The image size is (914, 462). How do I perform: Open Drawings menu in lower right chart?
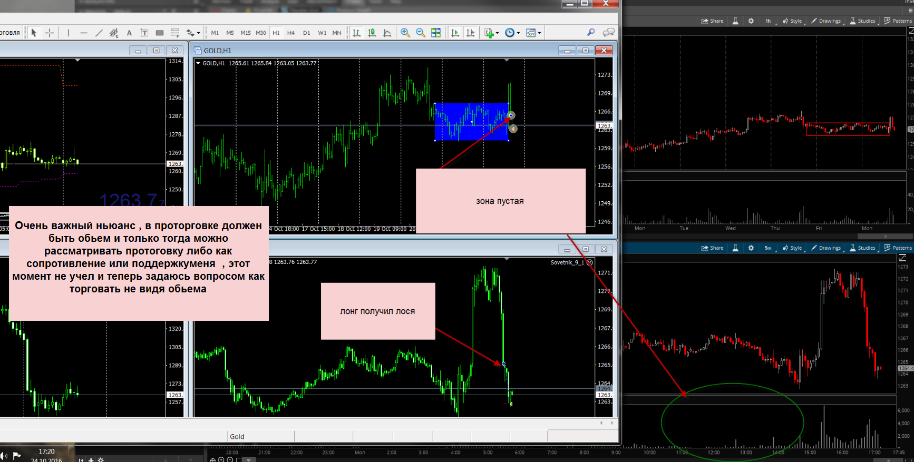point(827,248)
